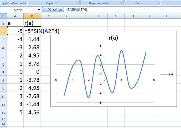This screenshot has width=181, height=128.
Task: Open Font group dialog launcher
Action: point(77,3)
